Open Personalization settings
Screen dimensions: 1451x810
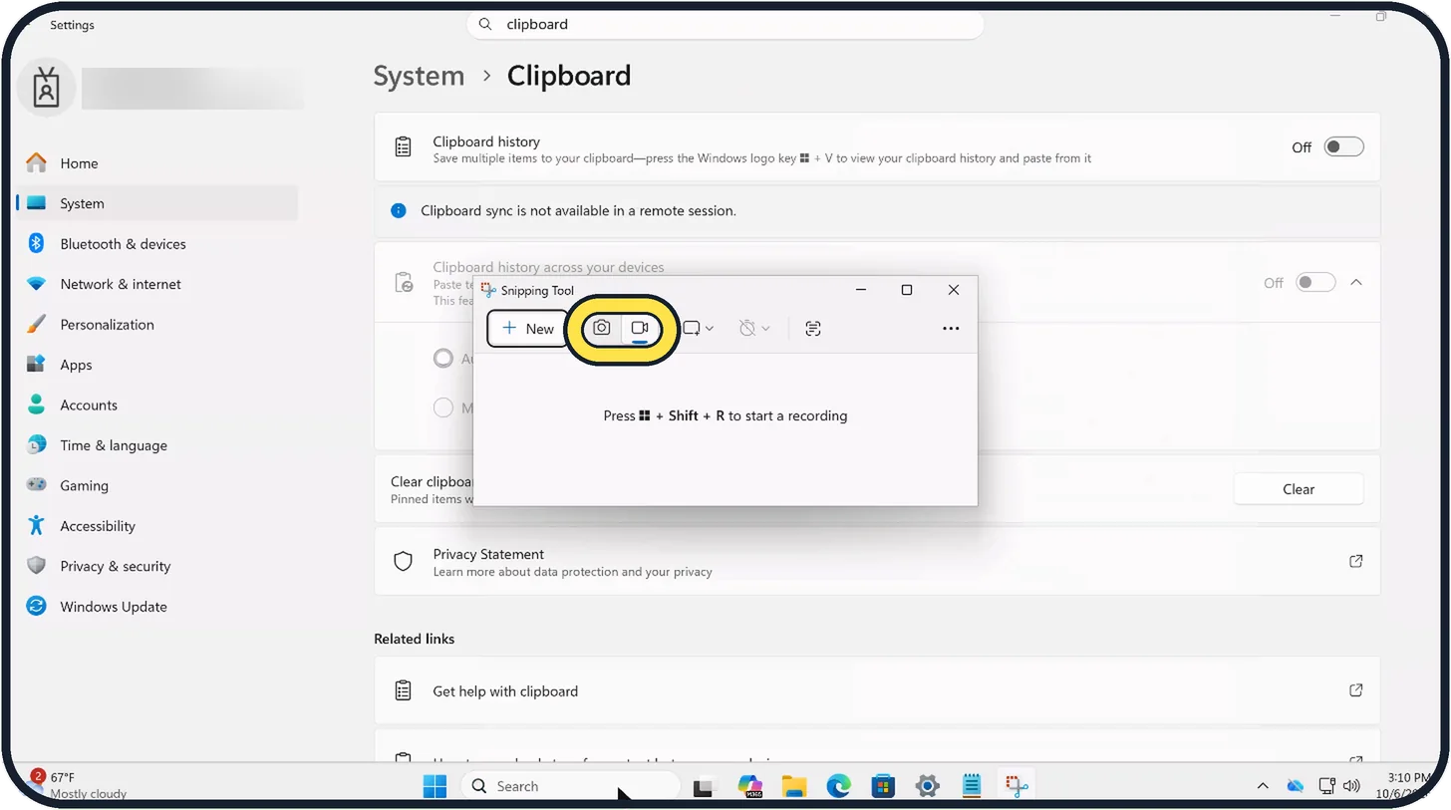pos(157,325)
